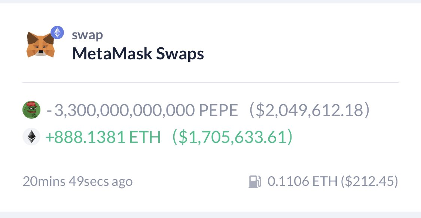Open the 20mins 49secs ago timestamp
The width and height of the screenshot is (421, 218).
(x=77, y=181)
